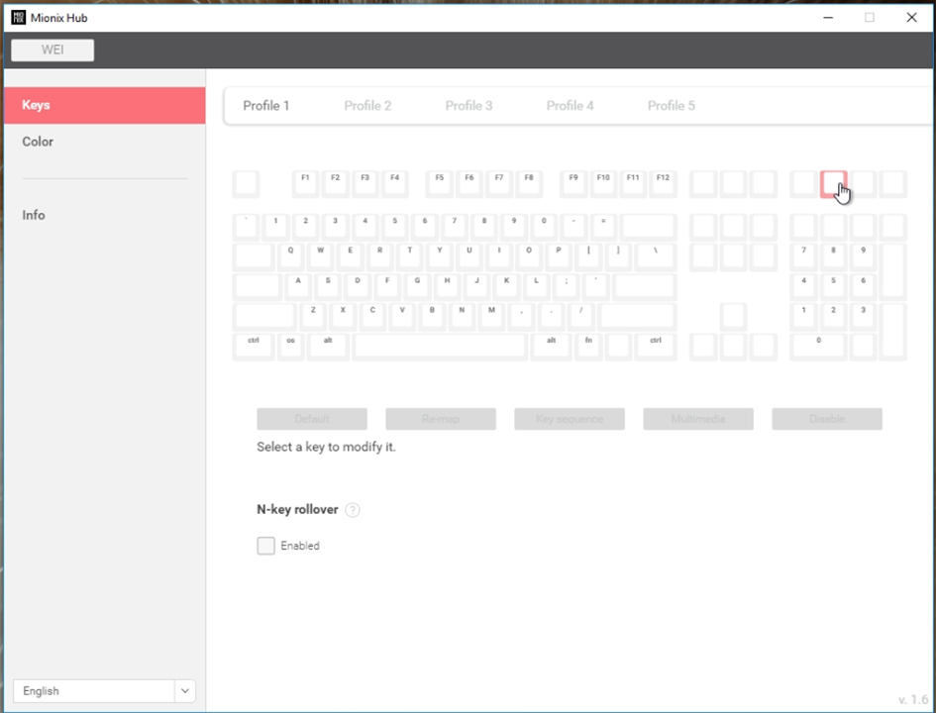Select the numpad 5 key
The image size is (936, 713).
(833, 286)
